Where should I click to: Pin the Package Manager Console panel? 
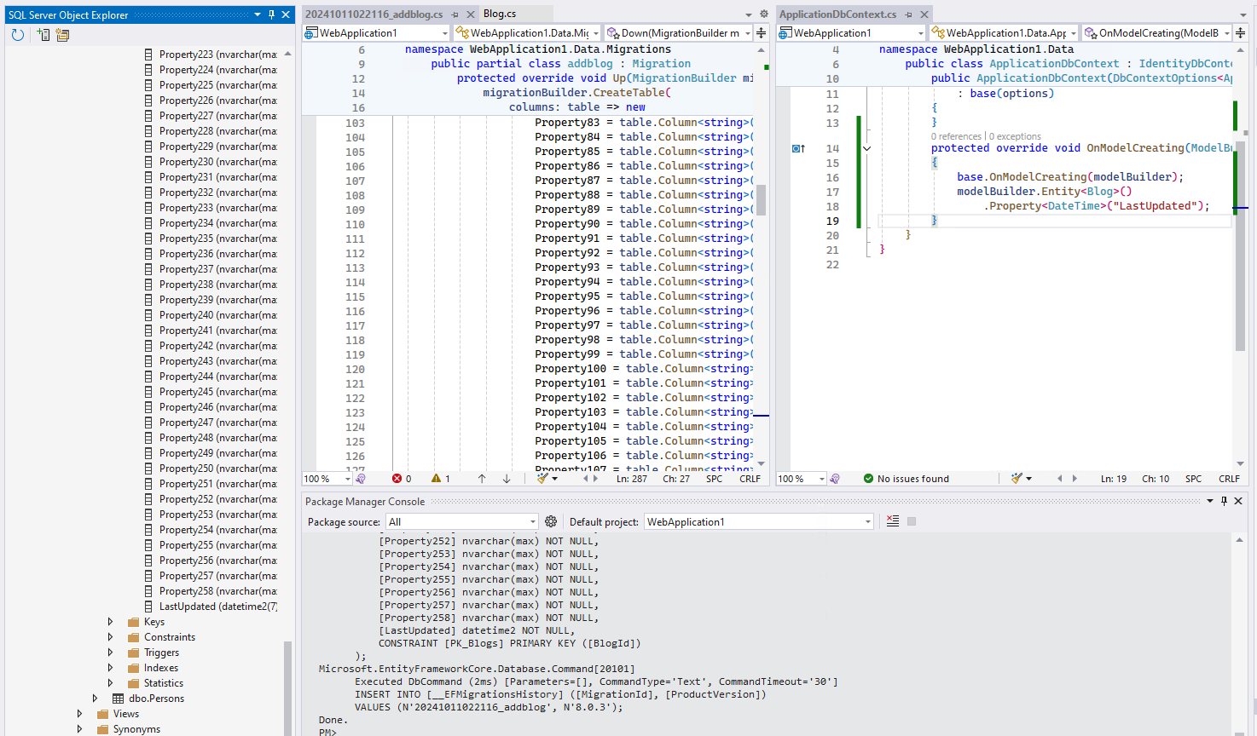click(1225, 501)
